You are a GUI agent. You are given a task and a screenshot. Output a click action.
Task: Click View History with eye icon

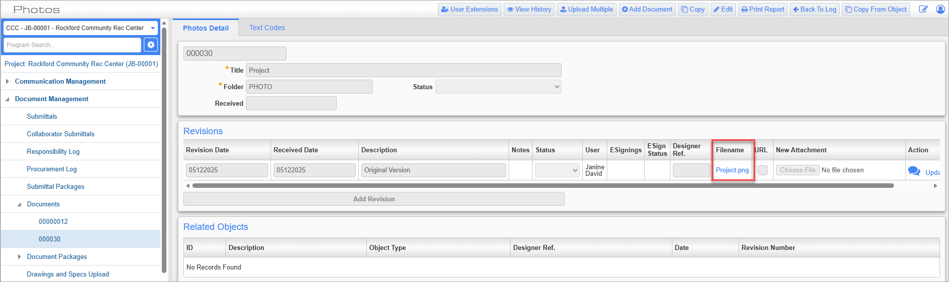(529, 10)
